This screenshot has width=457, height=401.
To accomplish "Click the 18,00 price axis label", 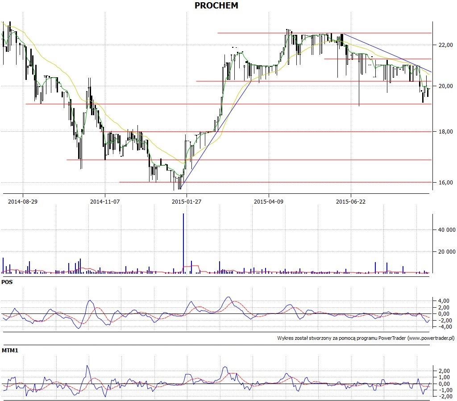I will point(446,132).
